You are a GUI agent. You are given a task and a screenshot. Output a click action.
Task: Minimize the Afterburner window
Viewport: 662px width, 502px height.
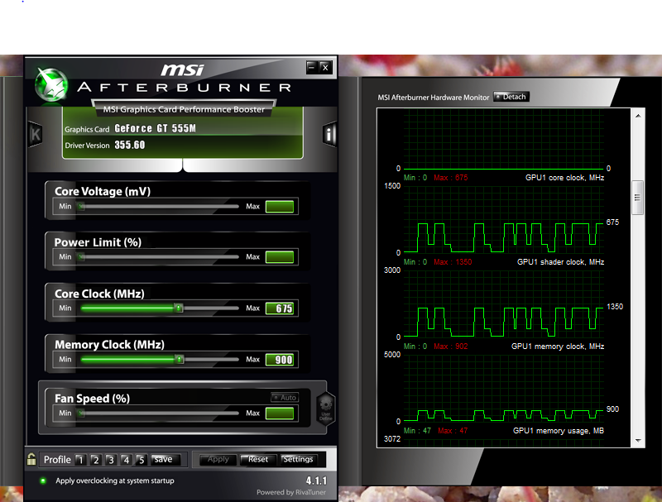(x=312, y=67)
